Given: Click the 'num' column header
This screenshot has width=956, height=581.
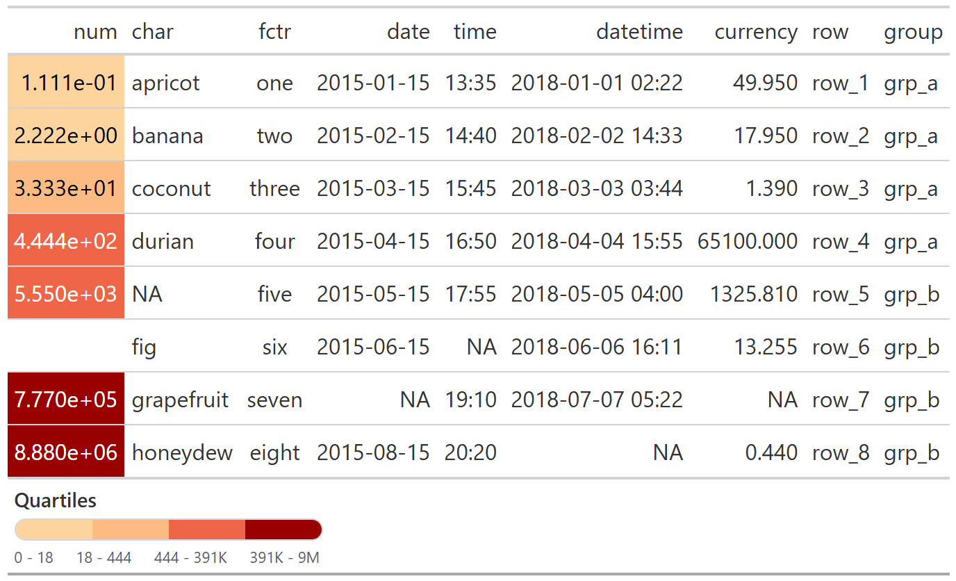Looking at the screenshot, I should click(x=95, y=32).
